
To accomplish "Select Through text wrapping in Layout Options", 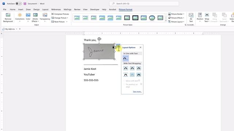I will [x=139, y=68].
